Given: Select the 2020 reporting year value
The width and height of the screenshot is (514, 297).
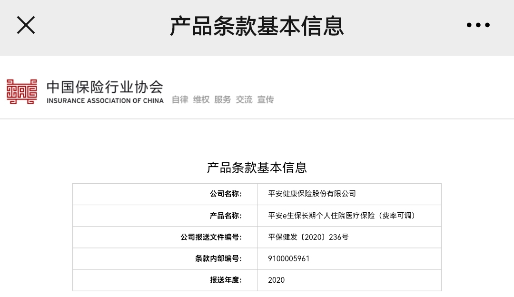Looking at the screenshot, I should (277, 280).
